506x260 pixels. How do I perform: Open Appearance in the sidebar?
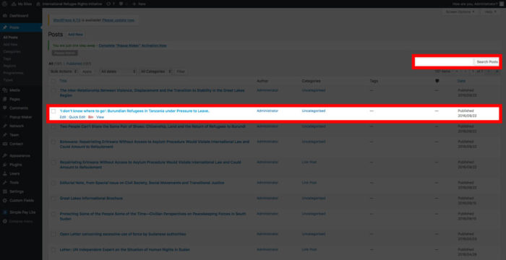point(20,155)
